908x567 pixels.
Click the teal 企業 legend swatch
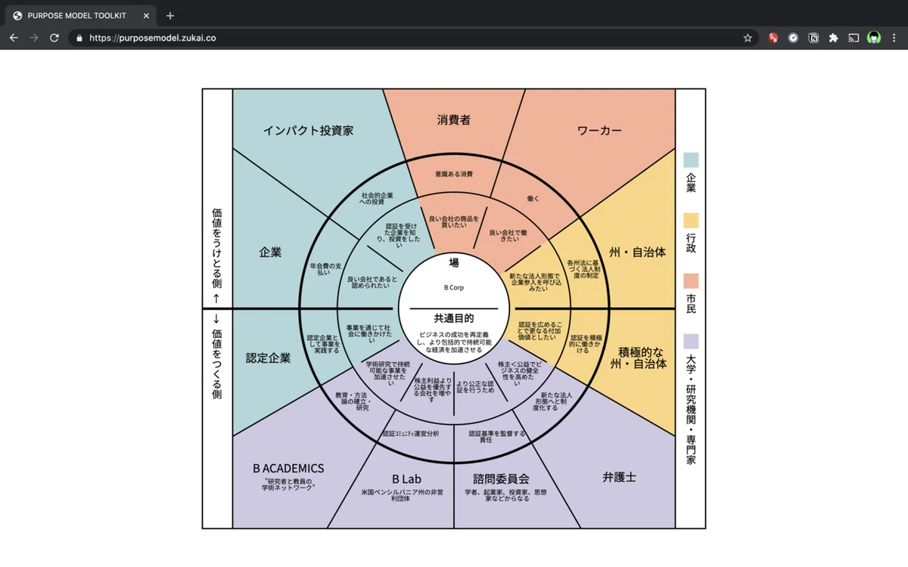pos(691,160)
